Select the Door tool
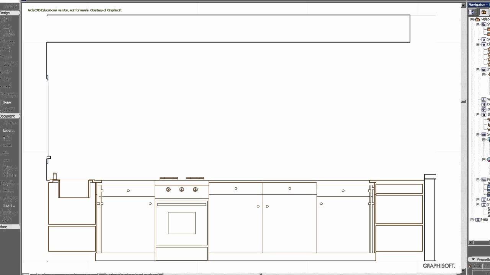This screenshot has height=275, width=490. pos(10,27)
